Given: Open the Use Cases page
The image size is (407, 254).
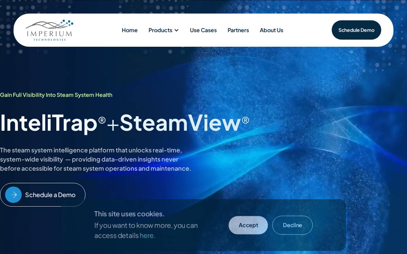Looking at the screenshot, I should (x=203, y=30).
